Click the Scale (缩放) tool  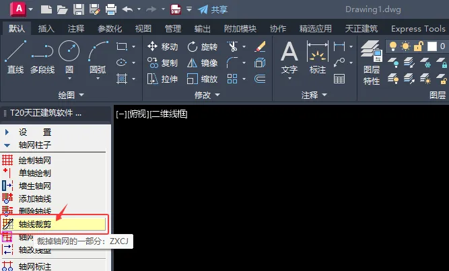click(x=202, y=79)
